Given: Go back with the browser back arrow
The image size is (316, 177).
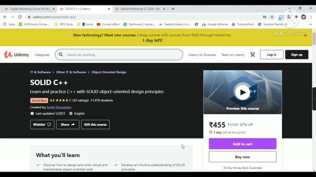Looking at the screenshot, I should 5,17.
